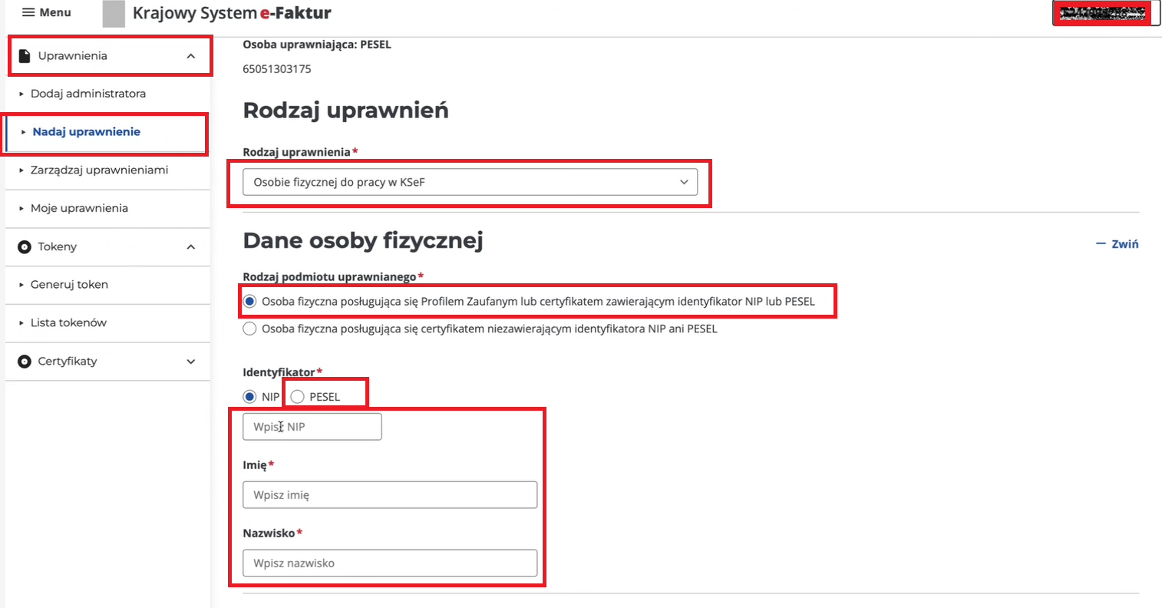1162x608 pixels.
Task: Open Zarządzaj uprawnieniami menu item
Action: coord(99,170)
